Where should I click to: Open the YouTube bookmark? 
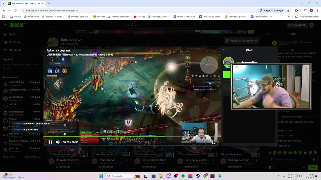139,17
